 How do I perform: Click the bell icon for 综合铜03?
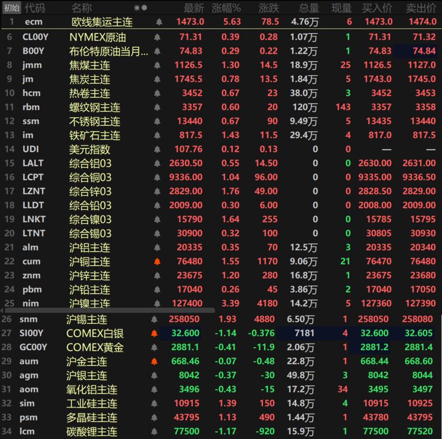coord(157,177)
